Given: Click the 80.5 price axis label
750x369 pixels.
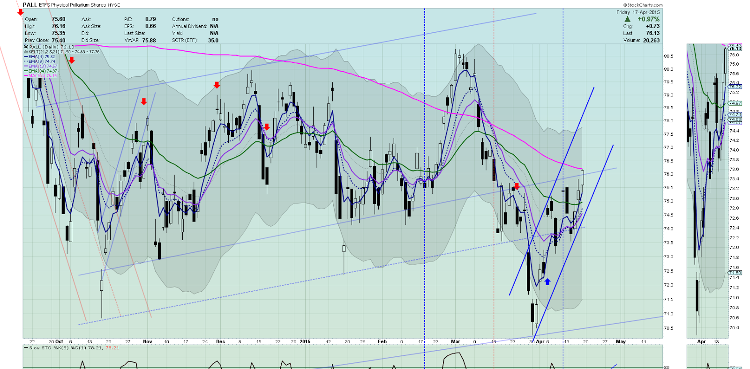Looking at the screenshot, I should pos(668,56).
